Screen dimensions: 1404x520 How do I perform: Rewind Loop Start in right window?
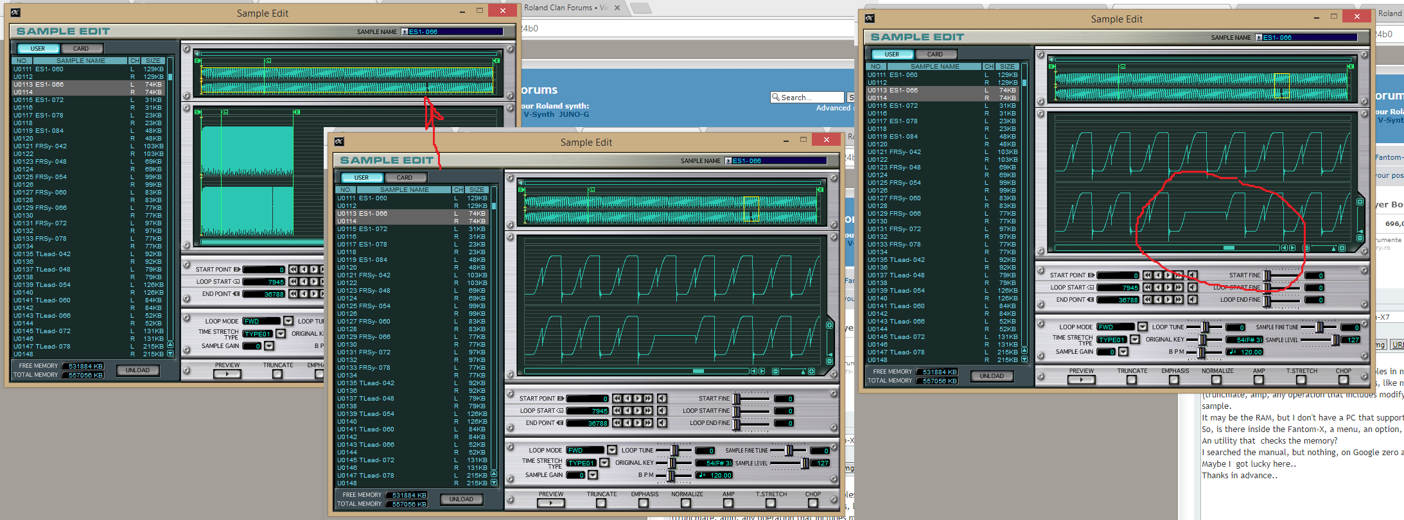1148,288
